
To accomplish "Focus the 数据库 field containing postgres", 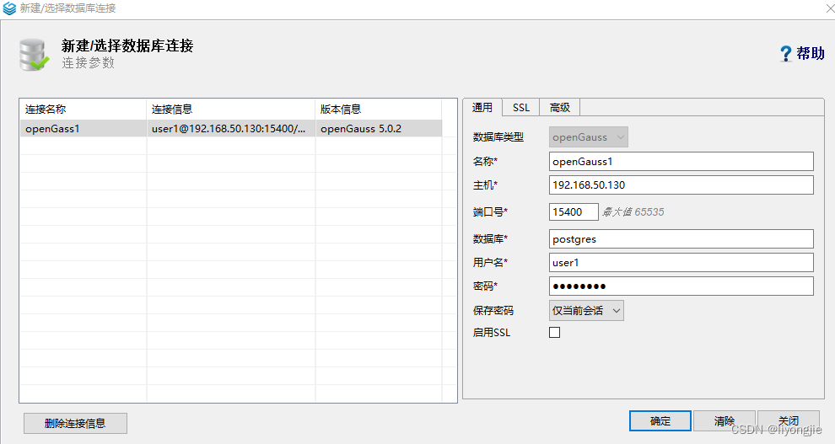I will pos(681,238).
